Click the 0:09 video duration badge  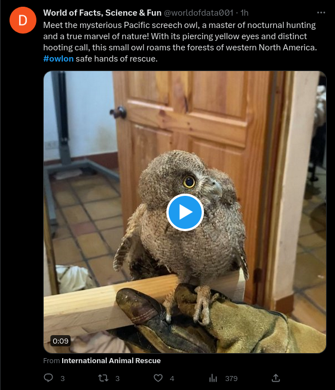coord(61,341)
